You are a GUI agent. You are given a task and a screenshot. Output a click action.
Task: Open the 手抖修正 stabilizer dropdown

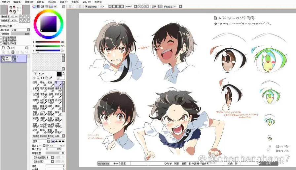(178, 6)
